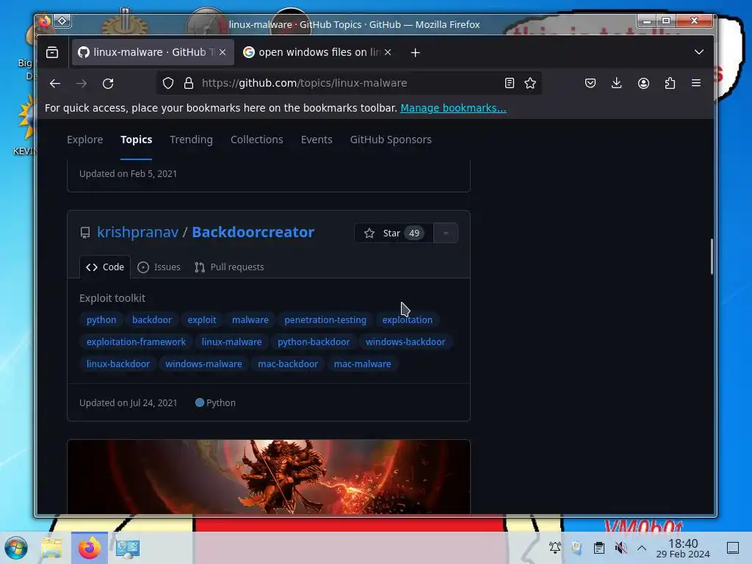Screen dimensions: 752x564
Task: Open the clipboard tray icon
Action: point(599,547)
